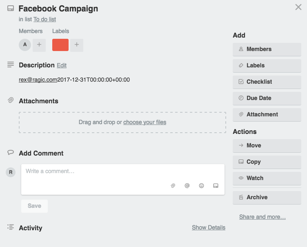The height and width of the screenshot is (247, 307).
Task: Click the date text 2017-12-31T00:00:00+00:00
Action: click(93, 80)
